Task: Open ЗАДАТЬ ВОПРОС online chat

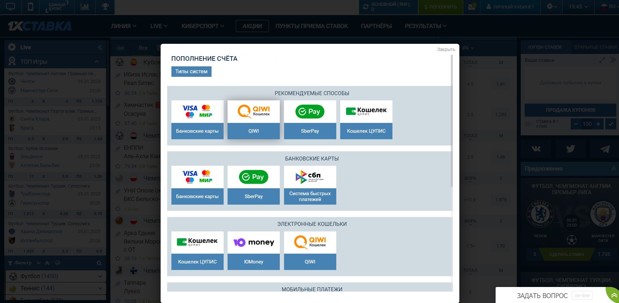Action: [x=542, y=296]
